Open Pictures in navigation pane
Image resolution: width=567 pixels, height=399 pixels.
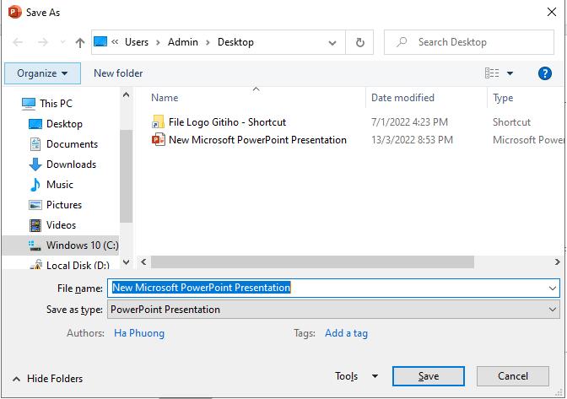tap(64, 204)
